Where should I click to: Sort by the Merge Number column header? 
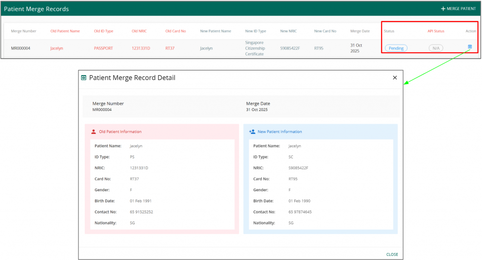[x=24, y=31]
